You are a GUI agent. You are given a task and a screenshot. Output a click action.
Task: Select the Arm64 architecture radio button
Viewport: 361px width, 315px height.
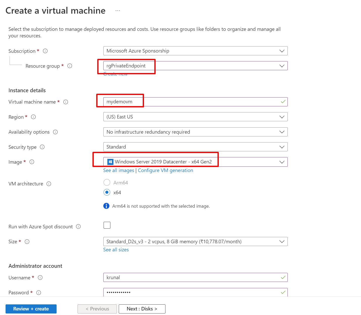tap(107, 182)
